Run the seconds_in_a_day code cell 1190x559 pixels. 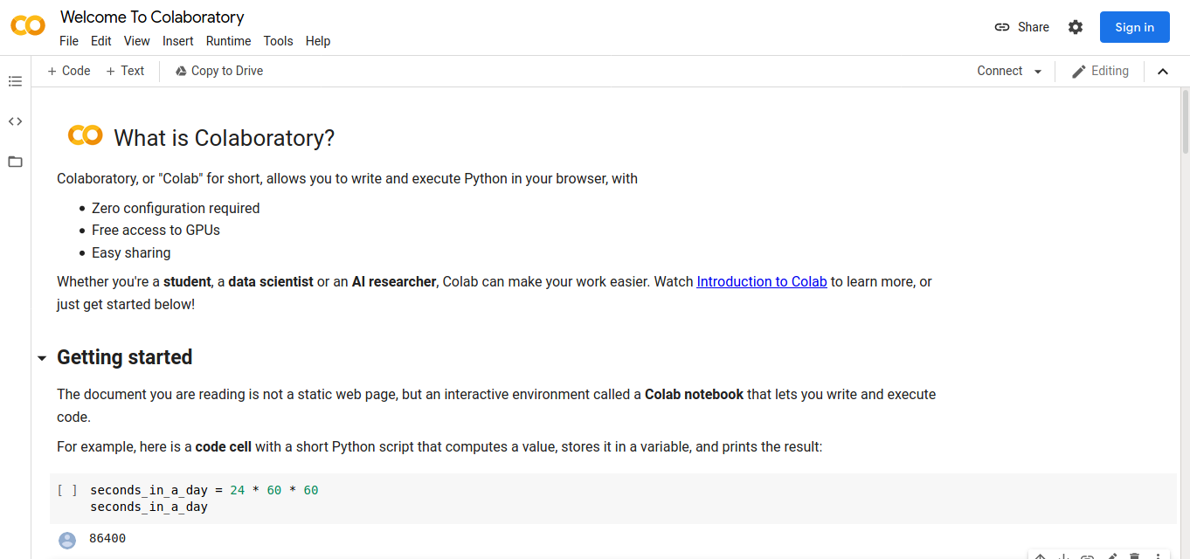click(x=67, y=490)
